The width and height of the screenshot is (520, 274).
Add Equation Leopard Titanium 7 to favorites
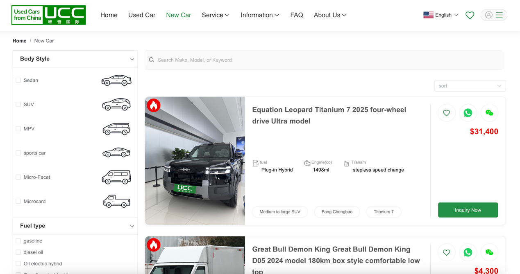(446, 113)
